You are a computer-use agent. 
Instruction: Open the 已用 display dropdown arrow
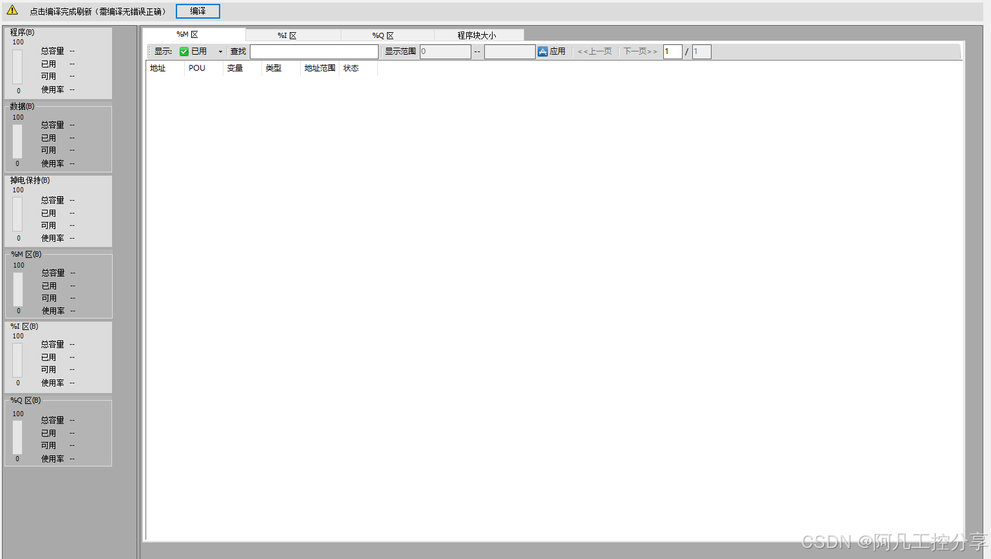pos(220,51)
